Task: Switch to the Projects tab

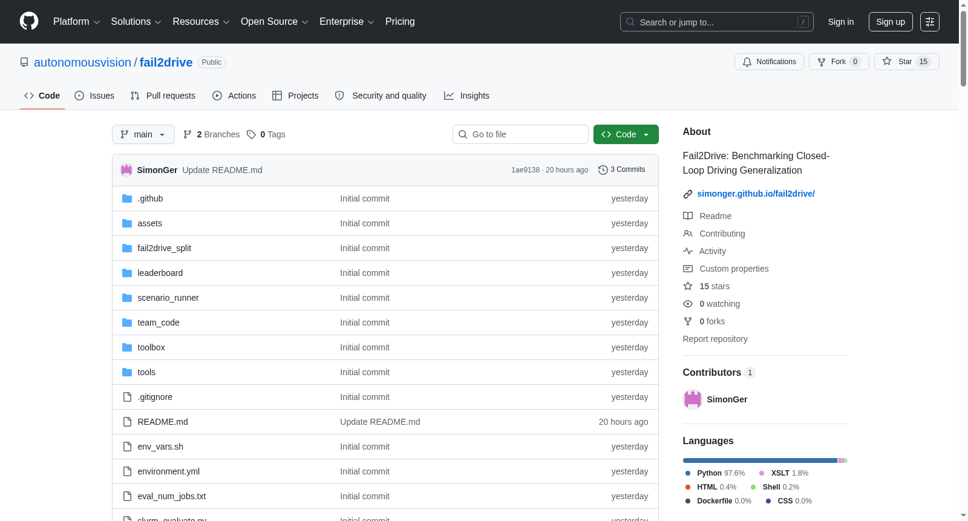Action: (x=295, y=96)
